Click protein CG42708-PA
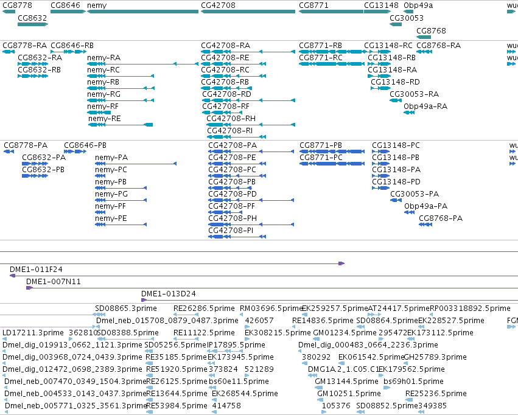The image size is (518, 415). [233, 145]
